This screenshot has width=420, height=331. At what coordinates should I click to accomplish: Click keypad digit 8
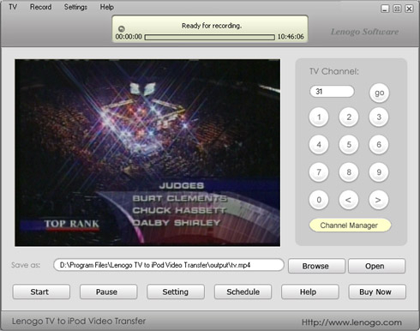coord(349,172)
